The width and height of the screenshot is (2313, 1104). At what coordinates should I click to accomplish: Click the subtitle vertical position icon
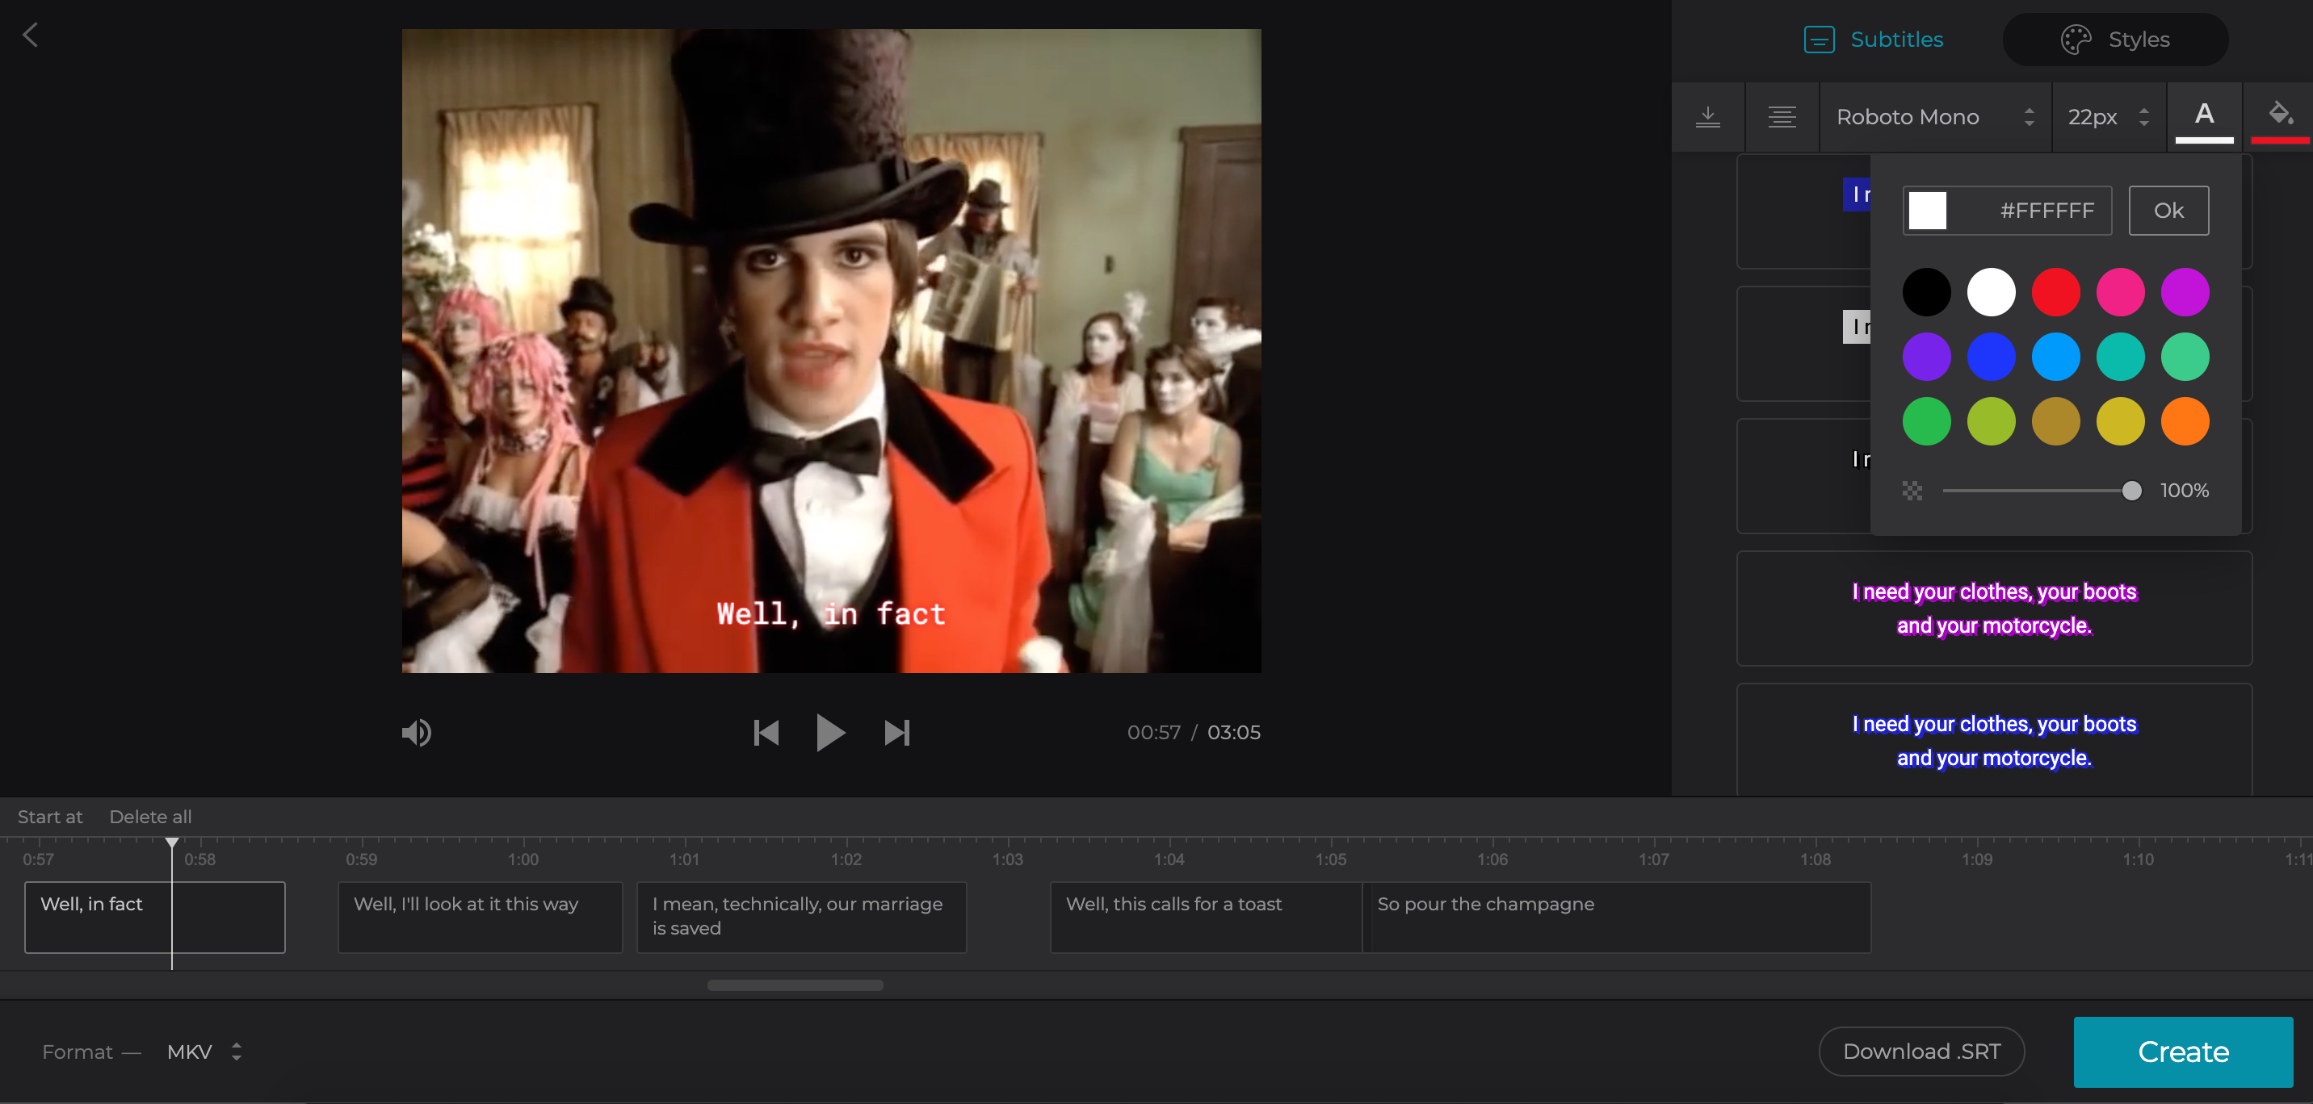(x=1708, y=117)
